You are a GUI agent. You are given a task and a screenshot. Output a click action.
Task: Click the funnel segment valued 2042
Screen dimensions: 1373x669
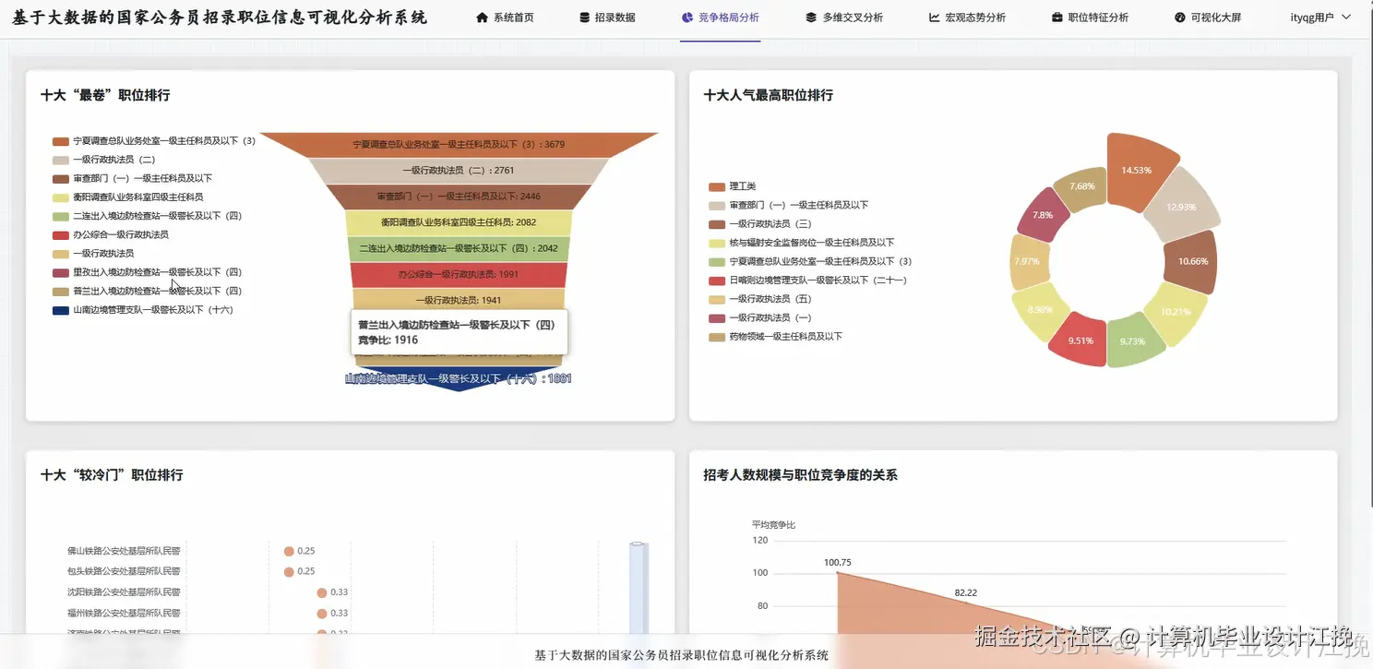459,248
